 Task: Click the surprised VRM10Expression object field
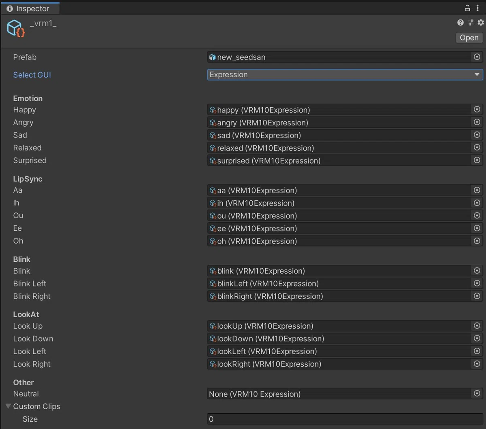339,161
